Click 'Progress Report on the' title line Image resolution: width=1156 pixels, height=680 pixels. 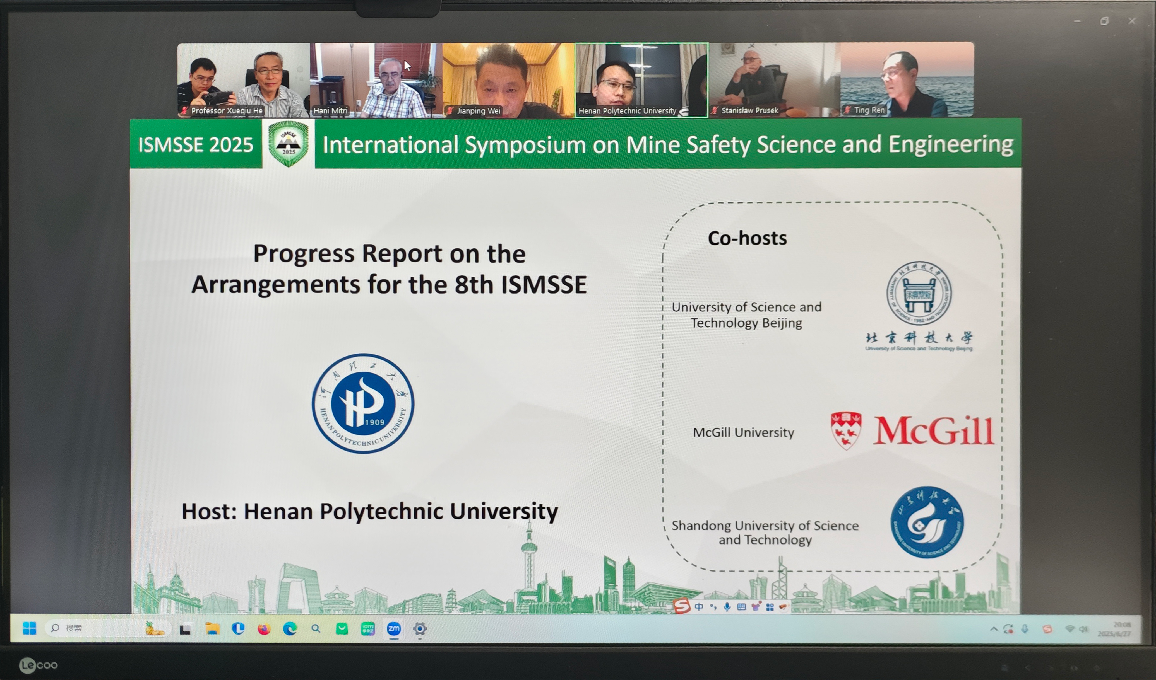(x=389, y=254)
